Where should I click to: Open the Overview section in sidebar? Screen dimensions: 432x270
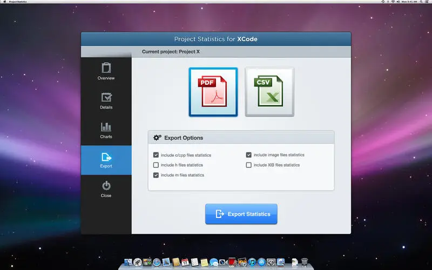pos(106,72)
